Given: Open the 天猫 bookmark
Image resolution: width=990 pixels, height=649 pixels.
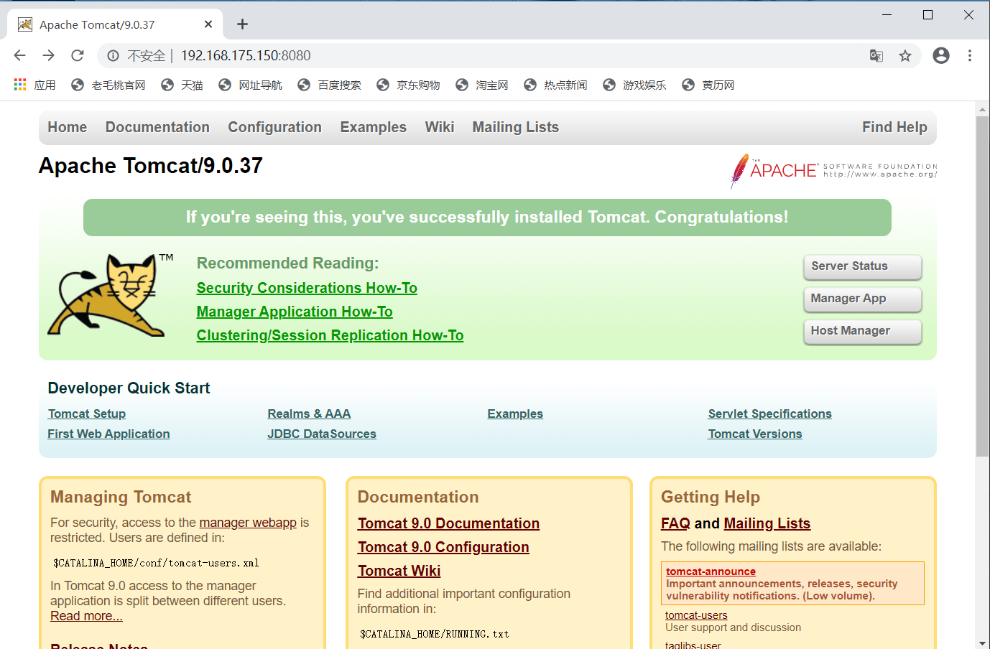Looking at the screenshot, I should [x=182, y=85].
